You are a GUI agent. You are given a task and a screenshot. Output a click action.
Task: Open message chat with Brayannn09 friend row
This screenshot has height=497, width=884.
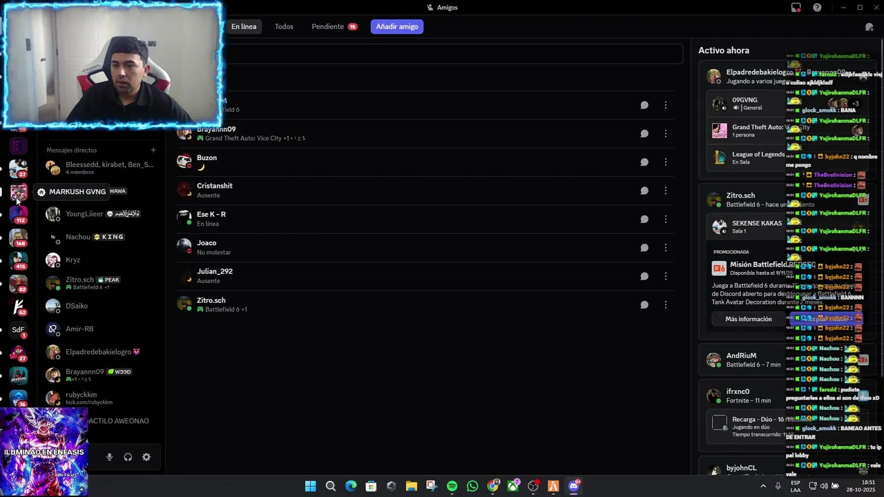(644, 133)
